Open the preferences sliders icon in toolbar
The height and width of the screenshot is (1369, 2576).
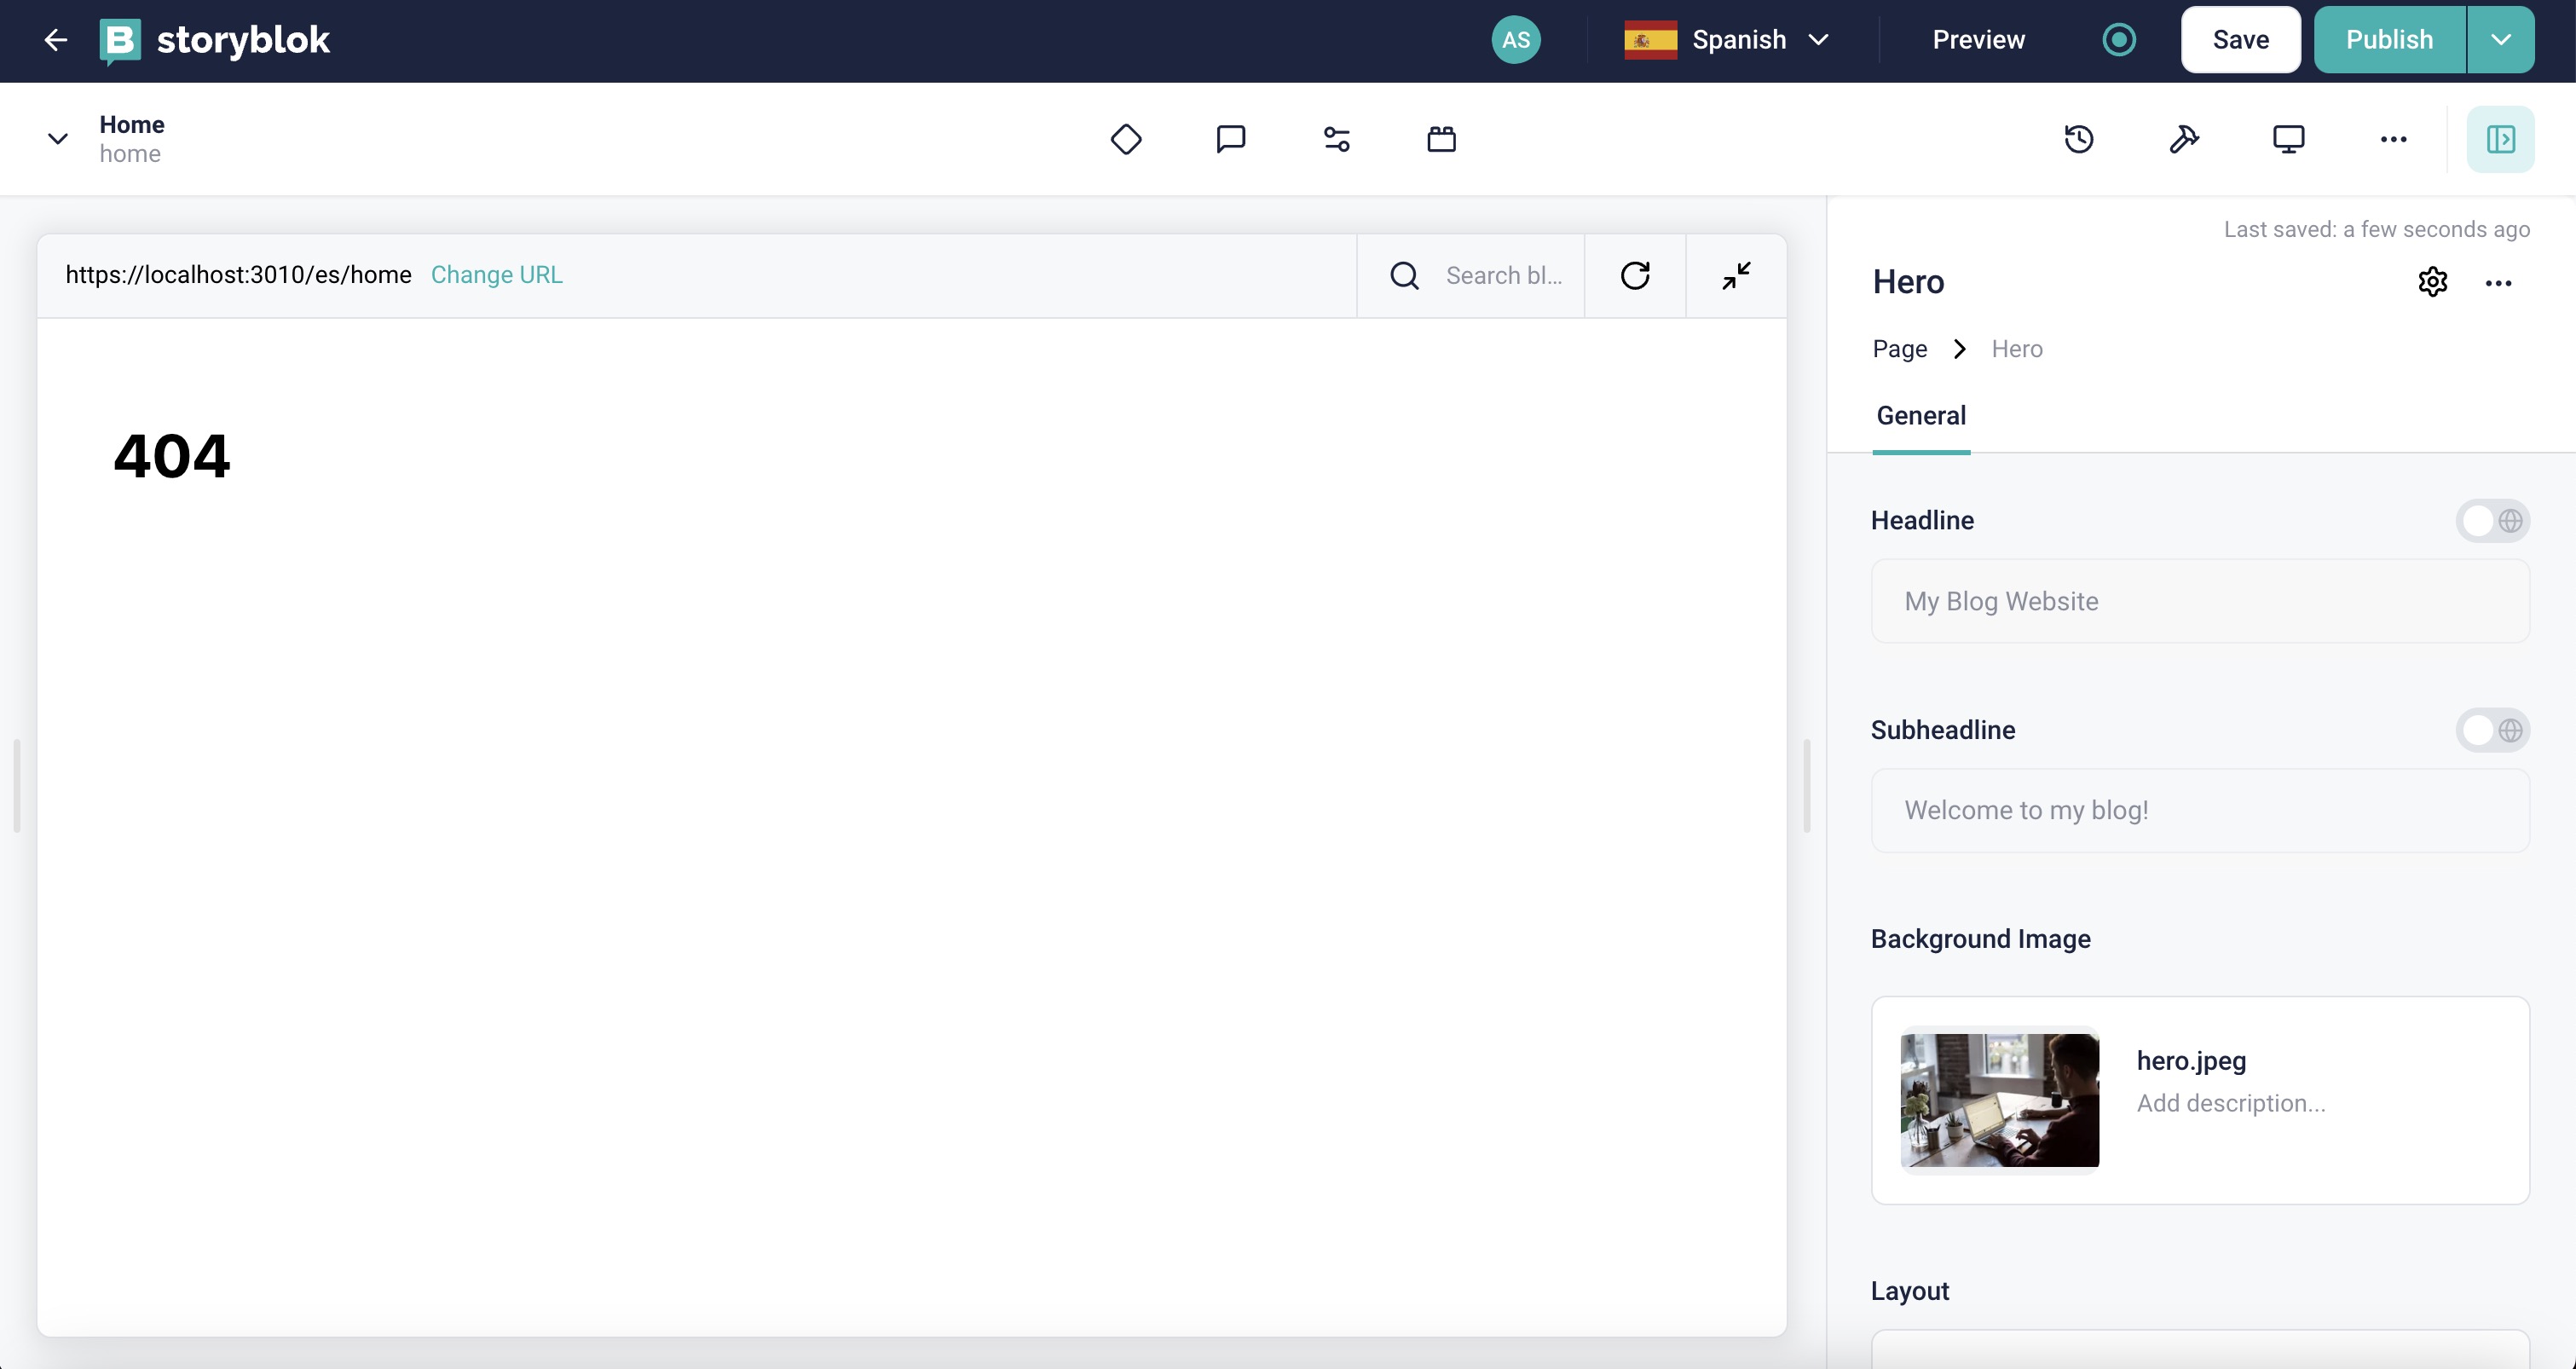click(1336, 139)
